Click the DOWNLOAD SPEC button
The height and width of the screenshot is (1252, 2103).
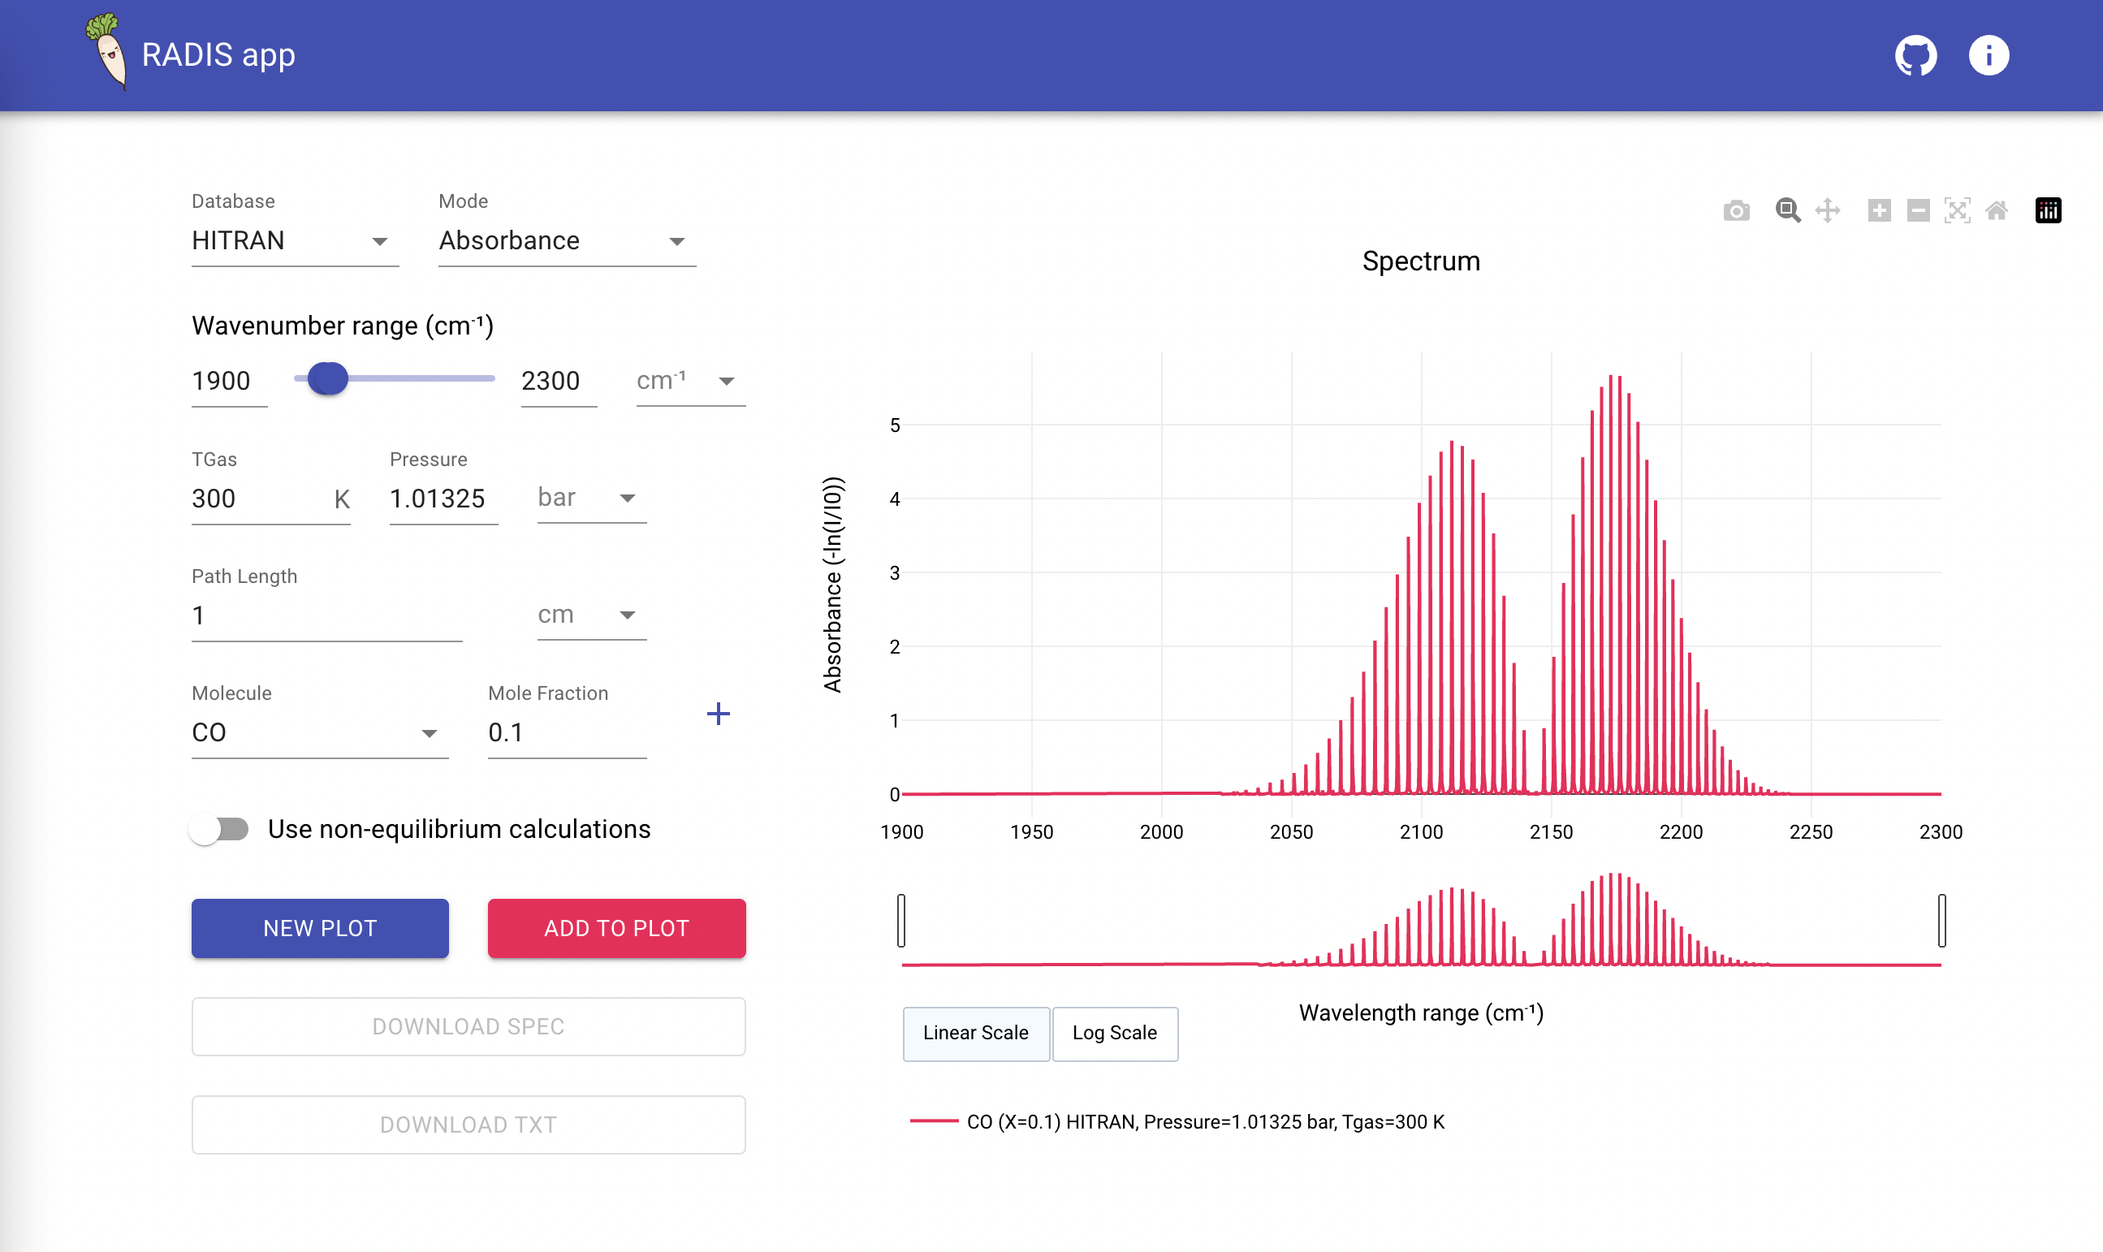coord(469,1027)
